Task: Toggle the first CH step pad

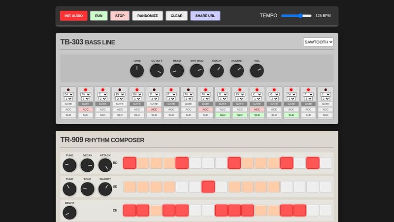Action: coord(130,211)
